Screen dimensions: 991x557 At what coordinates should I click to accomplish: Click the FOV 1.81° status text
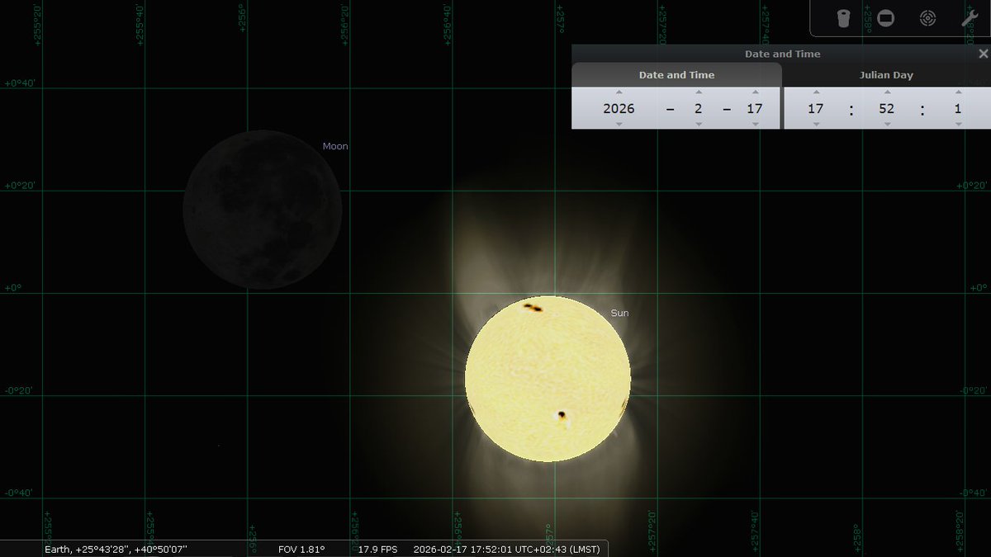(301, 549)
